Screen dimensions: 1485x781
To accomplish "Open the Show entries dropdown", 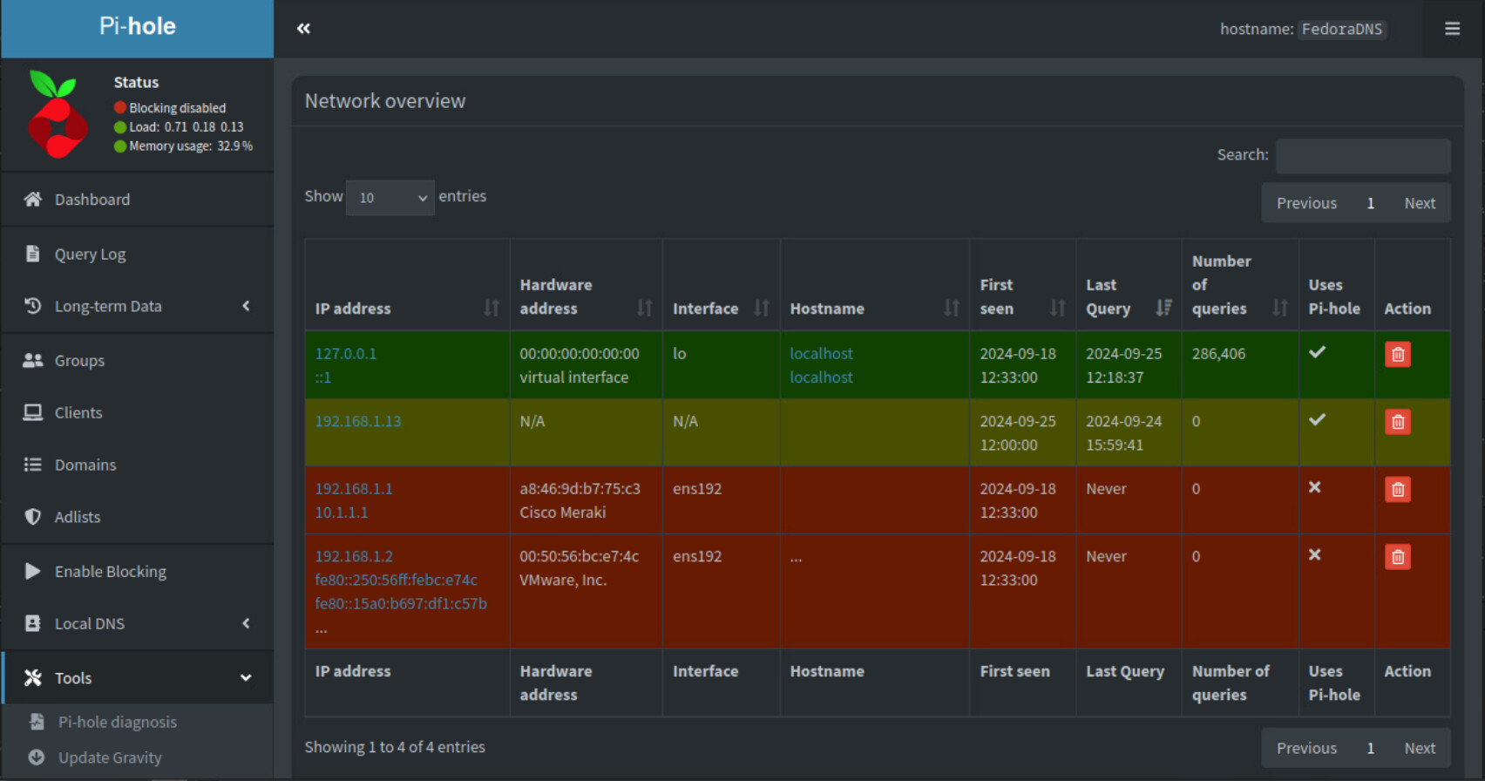I will [390, 198].
